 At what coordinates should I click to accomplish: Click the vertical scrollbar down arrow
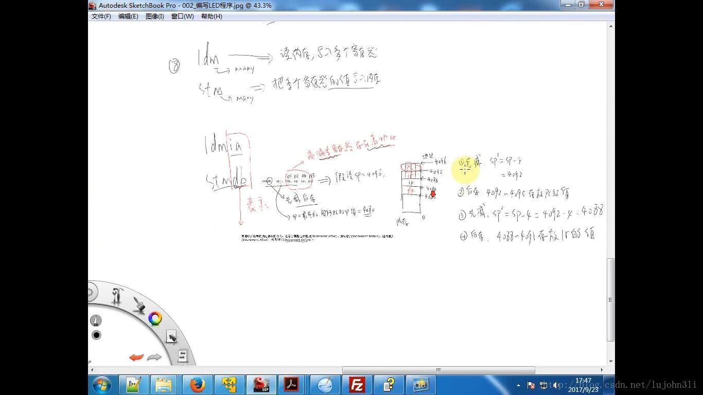click(611, 362)
